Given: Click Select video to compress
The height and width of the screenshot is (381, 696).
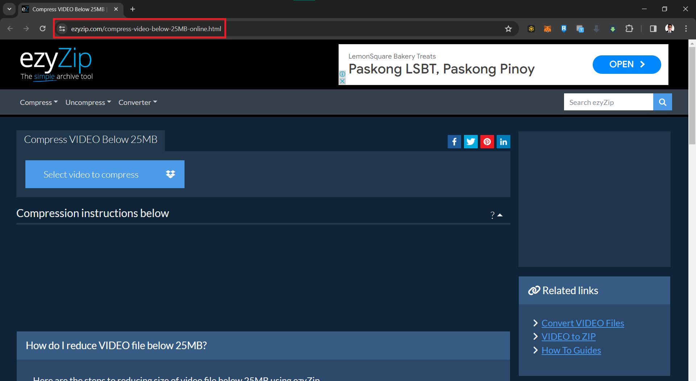Looking at the screenshot, I should pyautogui.click(x=105, y=174).
